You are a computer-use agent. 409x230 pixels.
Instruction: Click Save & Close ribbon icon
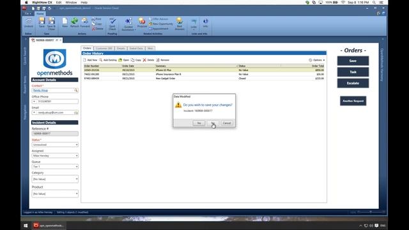pyautogui.click(x=51, y=24)
